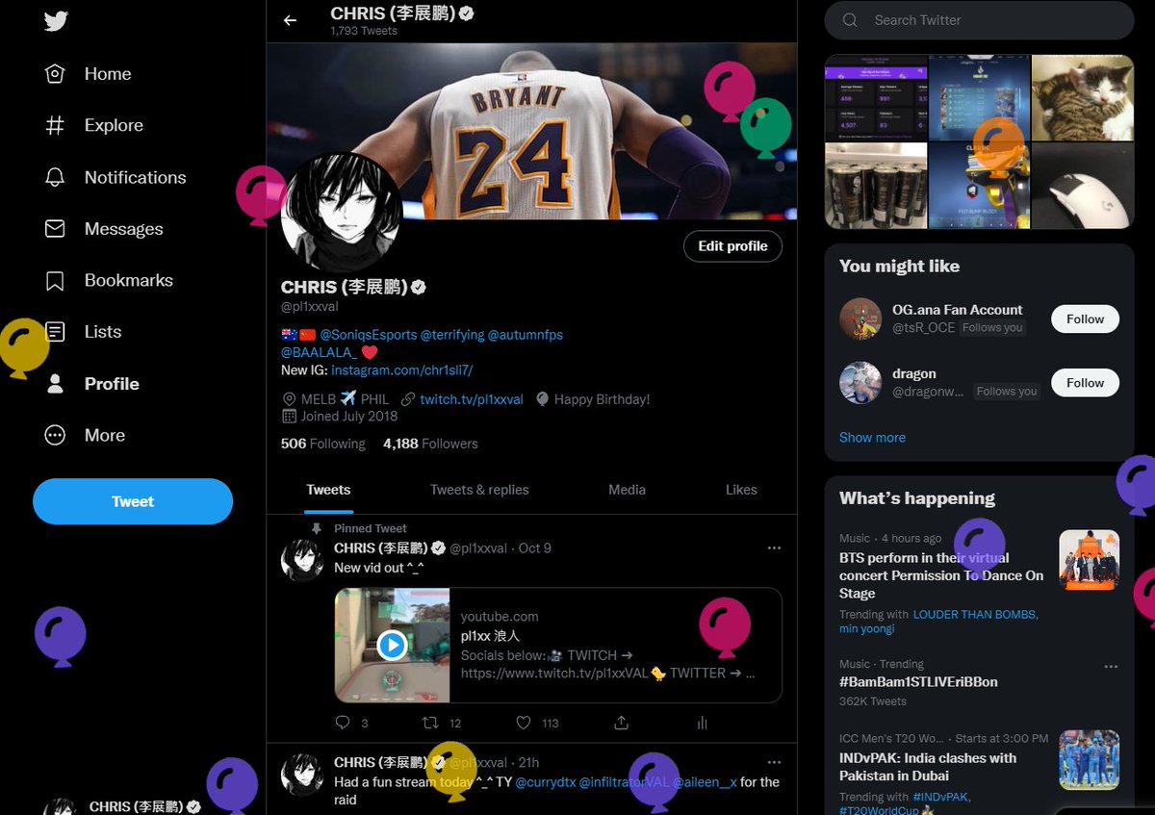Retweet the pinned tweet
This screenshot has width=1155, height=815.
tap(432, 723)
